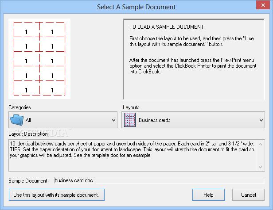Click 'Business cards' text in Layouts combo
Screen dimensions: 273x210
pos(154,120)
